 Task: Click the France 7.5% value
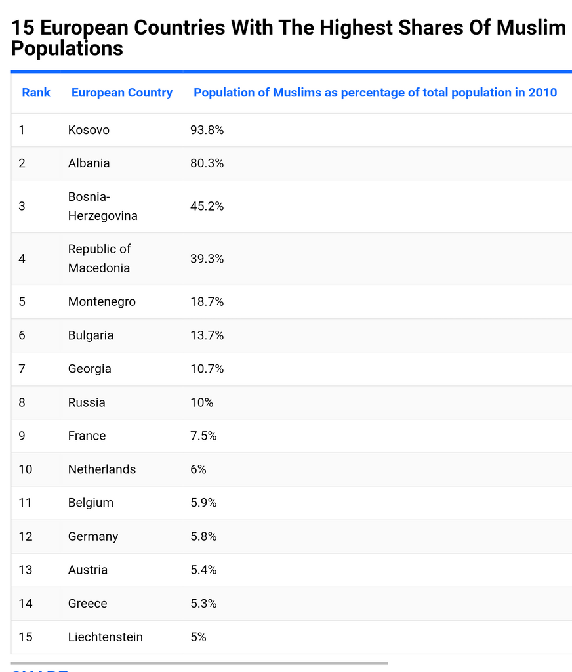click(x=203, y=436)
